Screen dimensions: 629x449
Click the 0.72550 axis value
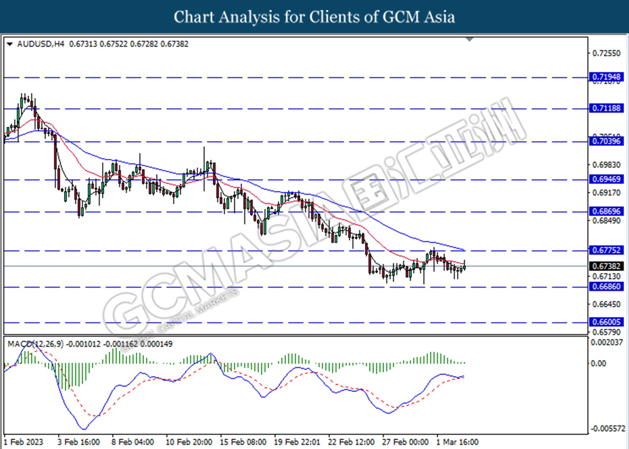click(606, 53)
